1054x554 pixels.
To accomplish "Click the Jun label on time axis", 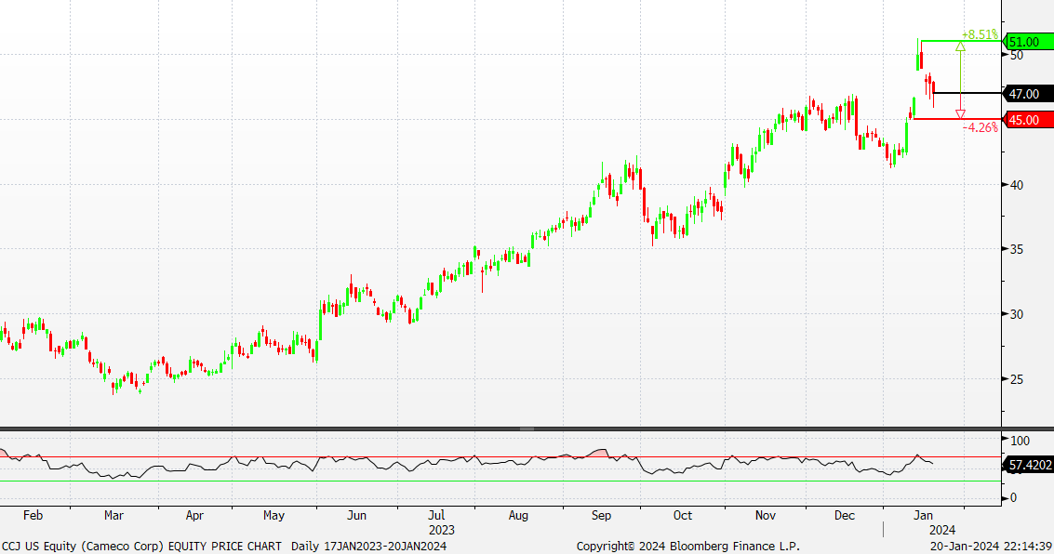I will click(356, 515).
